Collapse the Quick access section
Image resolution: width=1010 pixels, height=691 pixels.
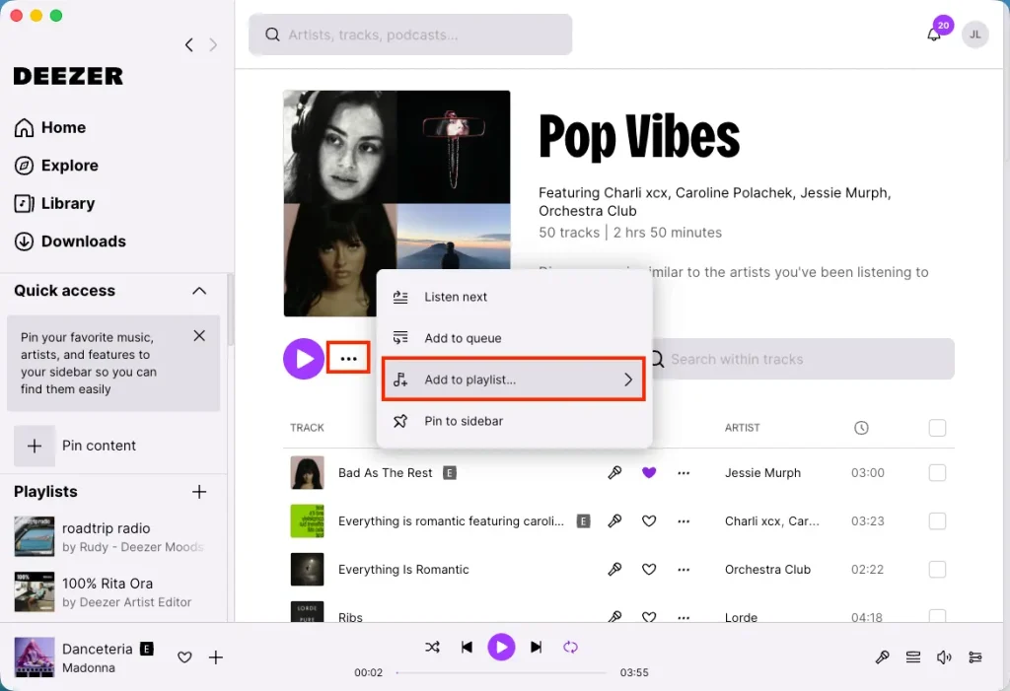click(x=199, y=291)
